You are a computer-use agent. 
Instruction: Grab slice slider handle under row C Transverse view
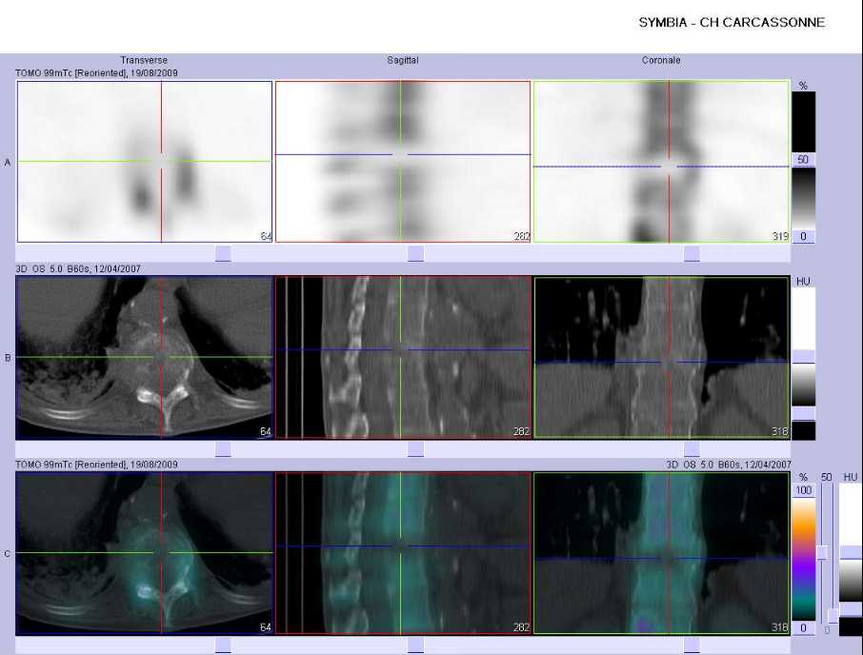click(x=223, y=645)
